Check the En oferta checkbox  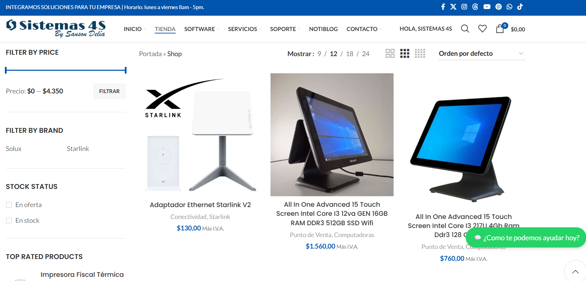pos(9,205)
